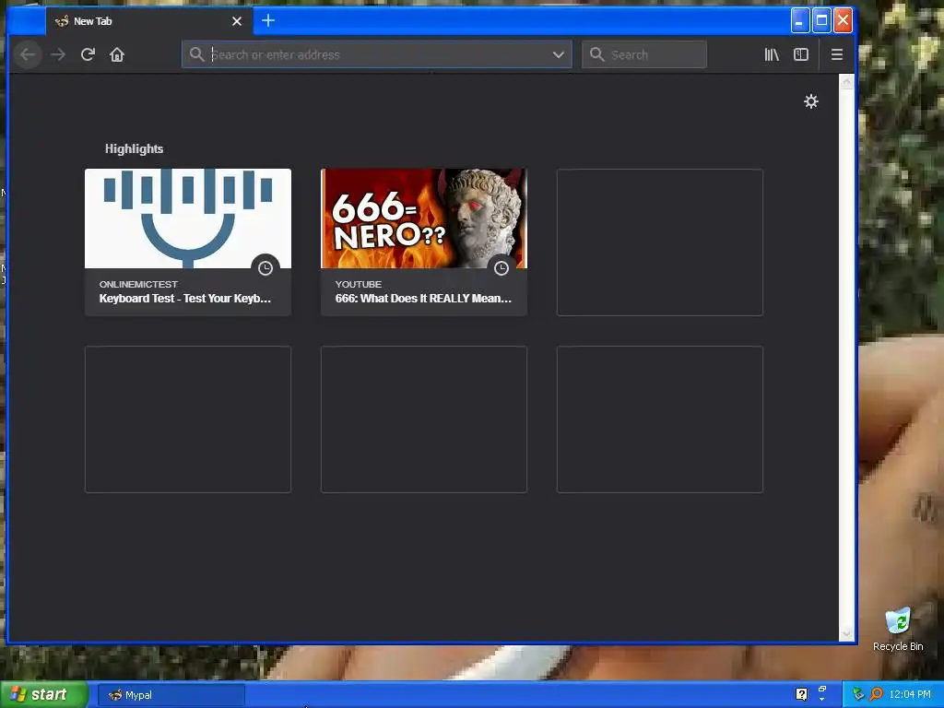Image resolution: width=944 pixels, height=708 pixels.
Task: Select the New Tab tab
Action: [149, 21]
